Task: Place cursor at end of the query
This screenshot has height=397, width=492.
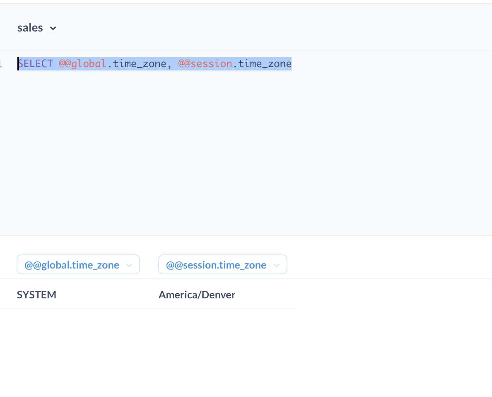Action: [291, 63]
